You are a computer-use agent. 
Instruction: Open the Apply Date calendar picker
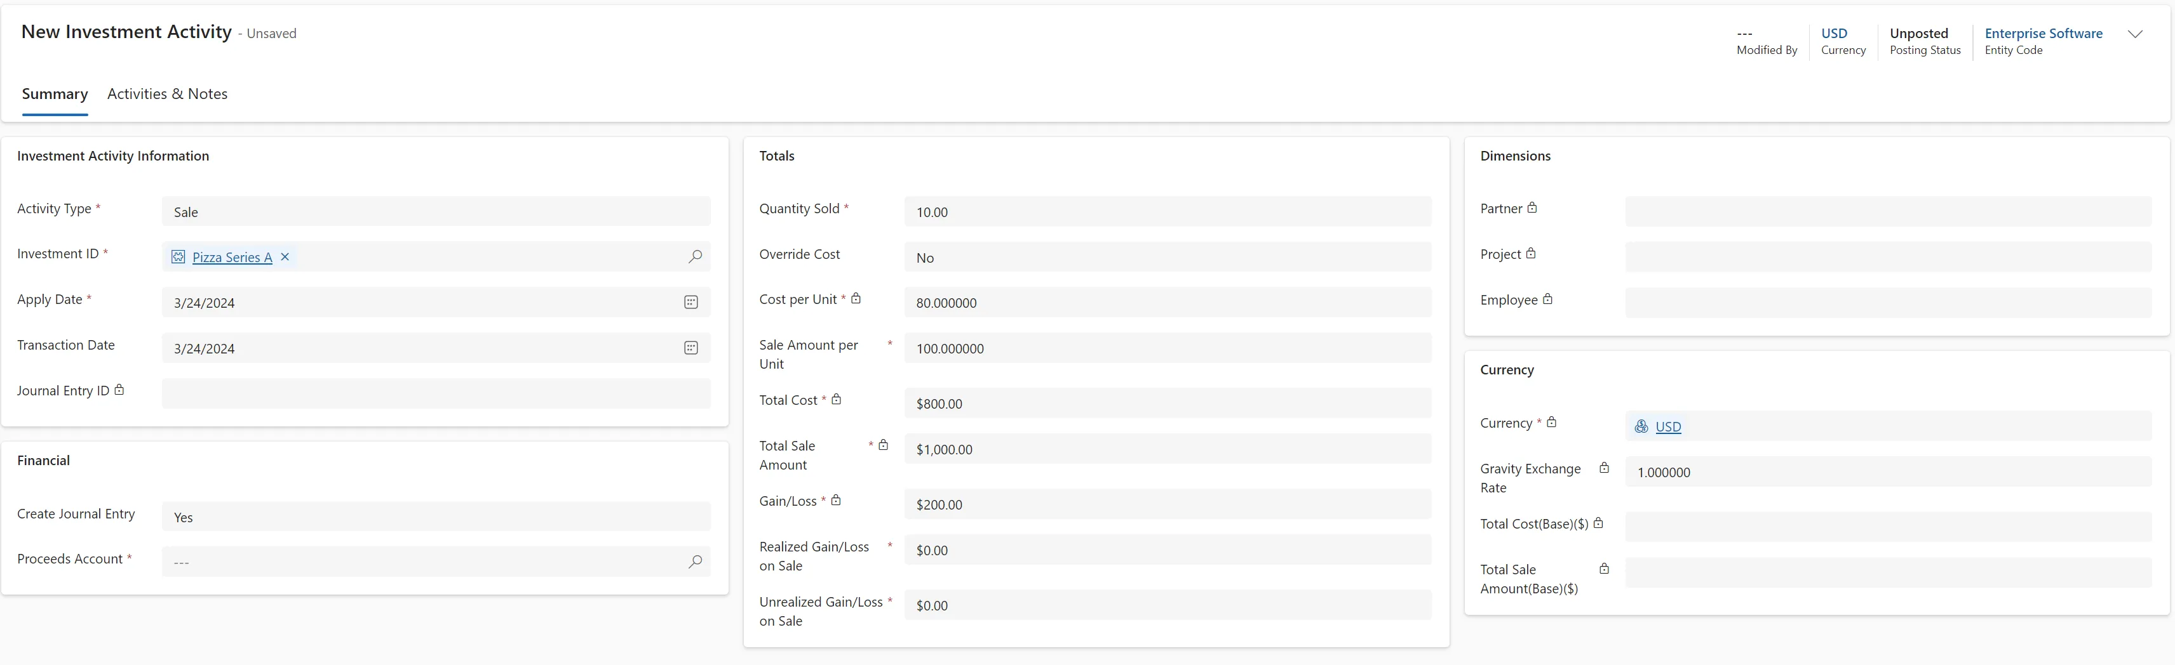click(690, 302)
